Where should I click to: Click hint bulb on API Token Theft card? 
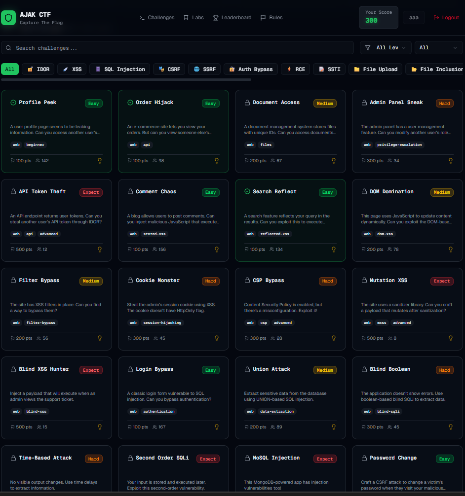coord(100,249)
